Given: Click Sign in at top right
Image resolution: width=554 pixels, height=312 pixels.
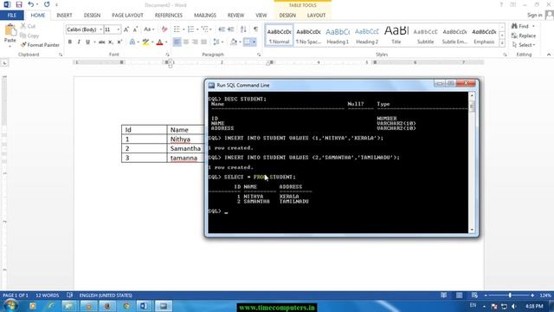Looking at the screenshot, I should 535,15.
